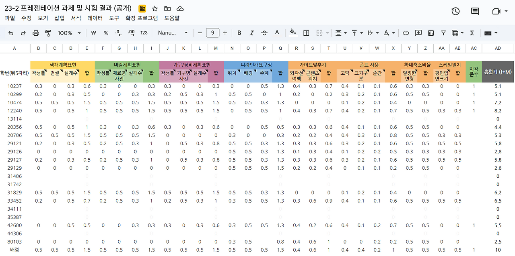
Task: Select the 배점 row label cell
Action: [x=15, y=250]
